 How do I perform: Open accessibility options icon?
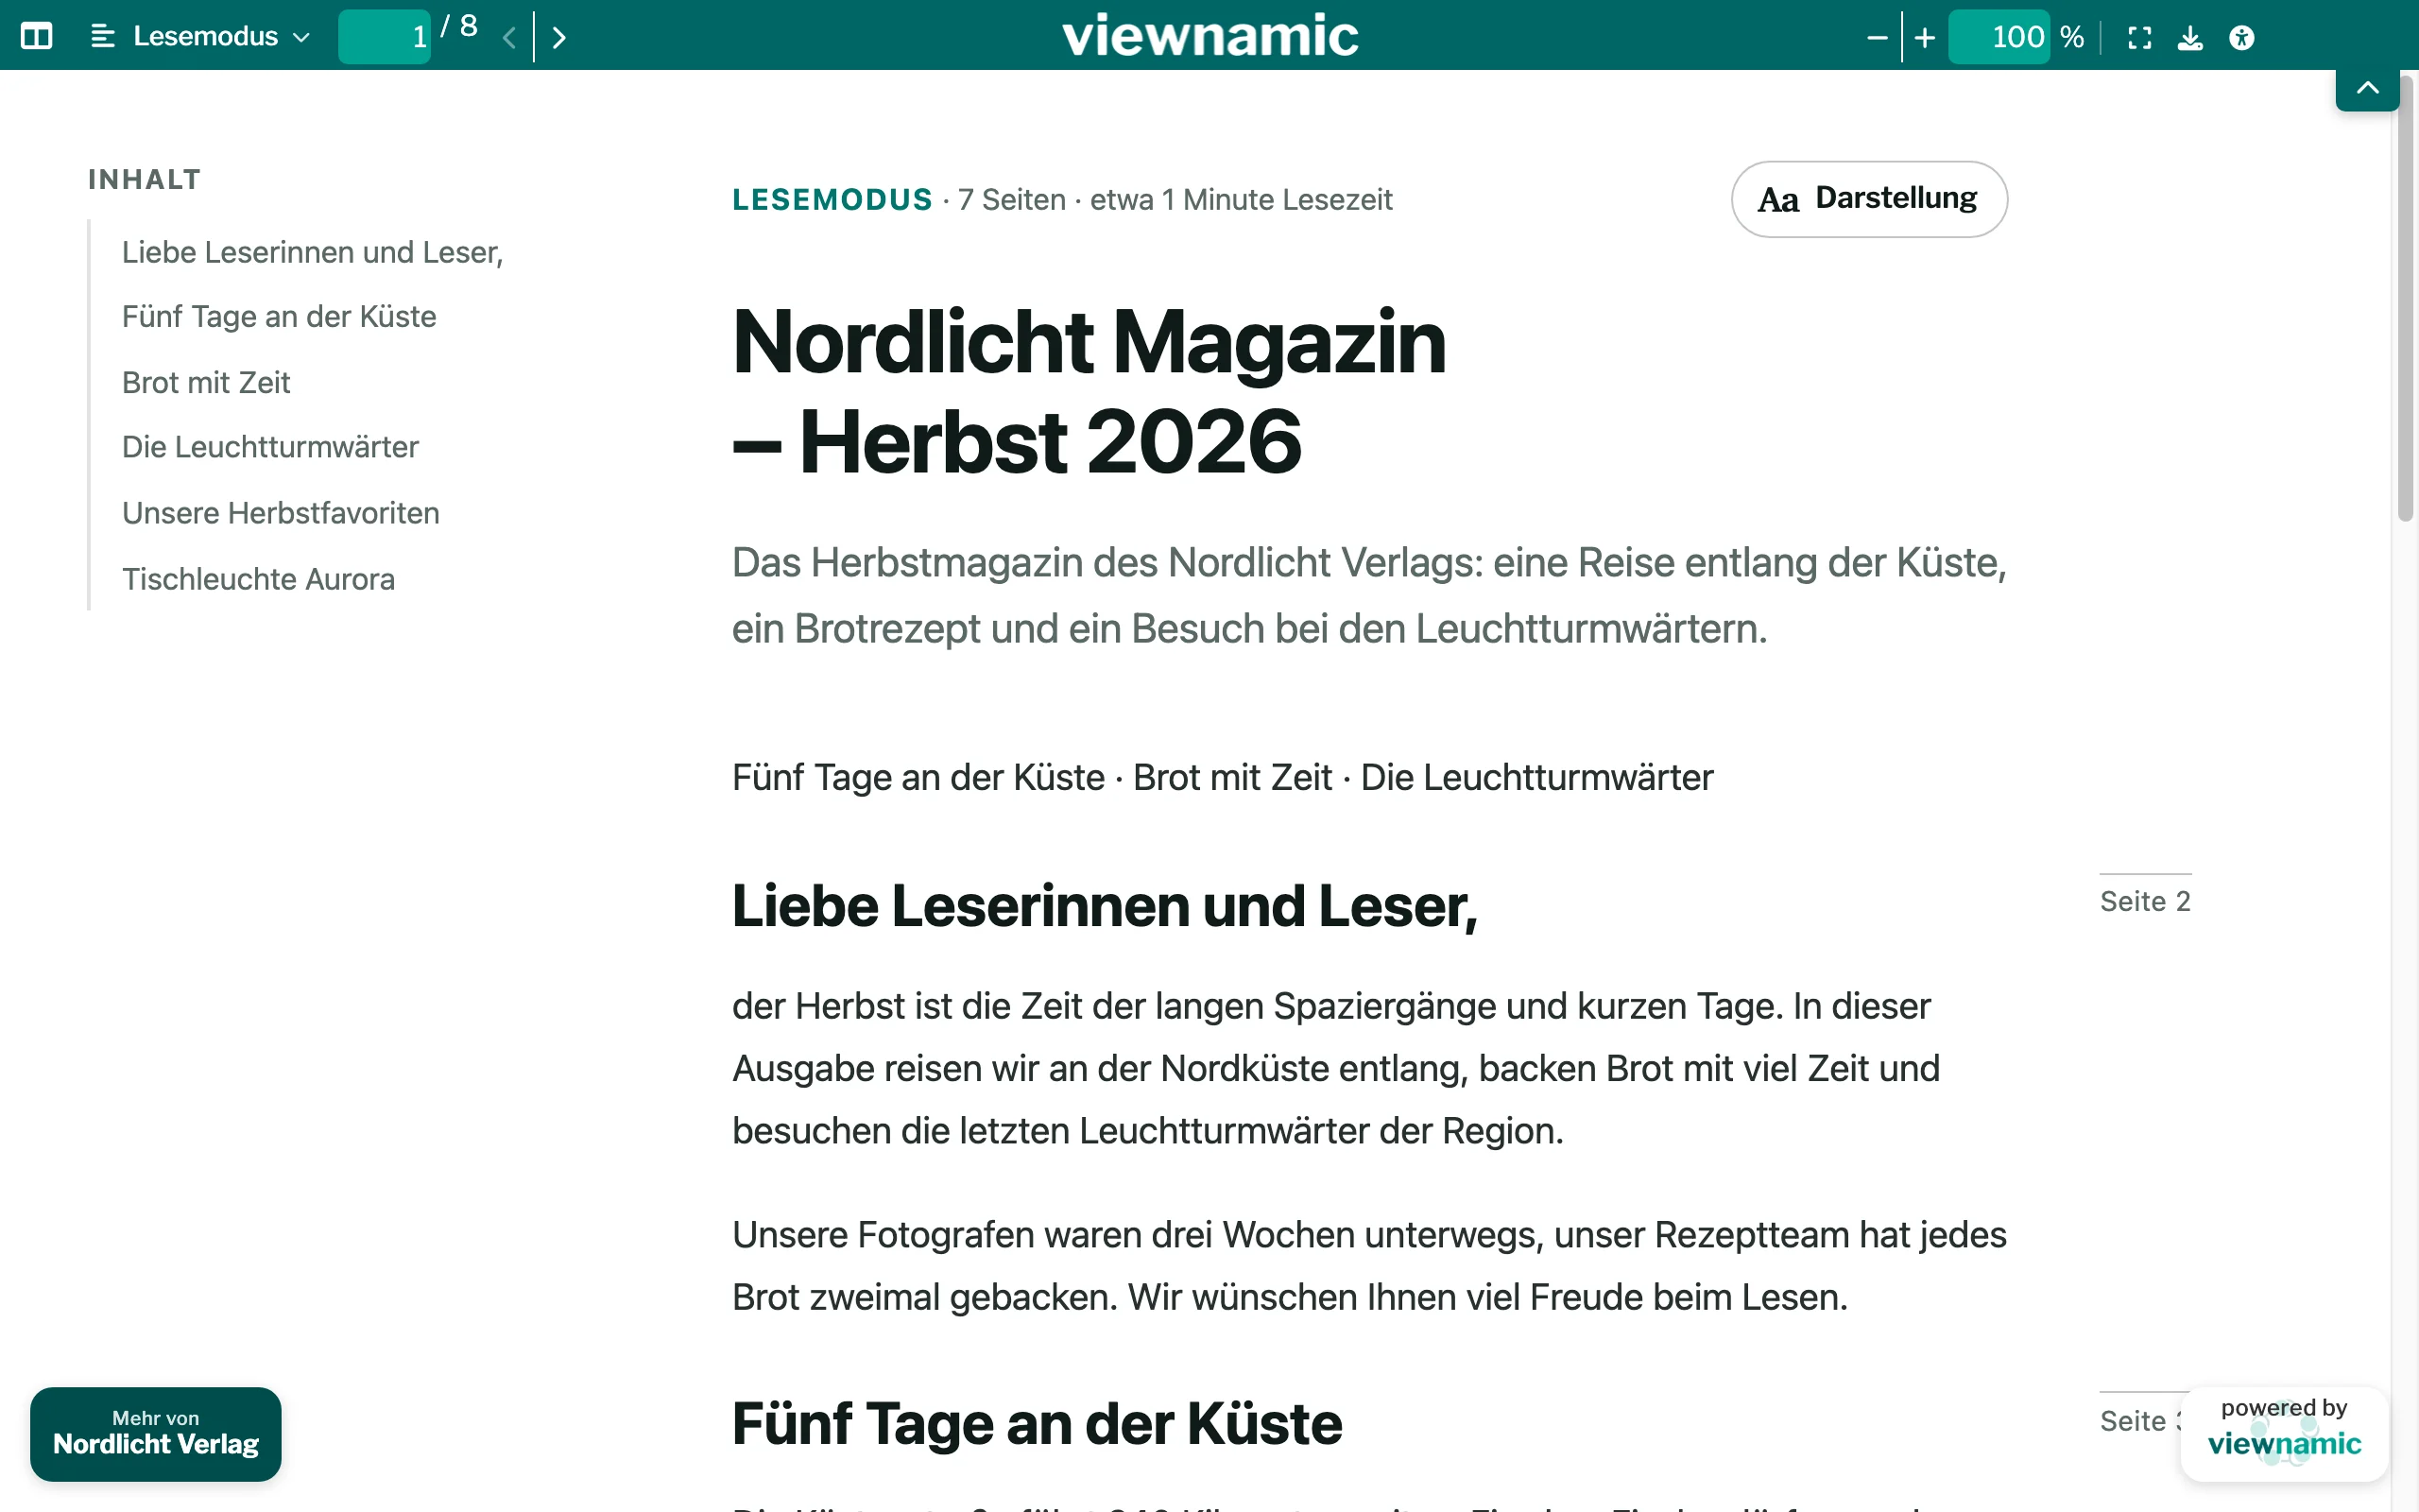pos(2242,38)
